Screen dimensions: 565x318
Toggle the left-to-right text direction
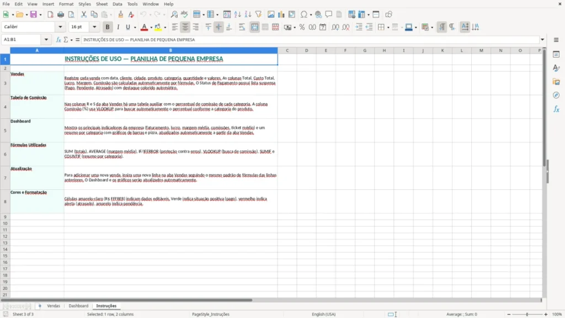442,27
